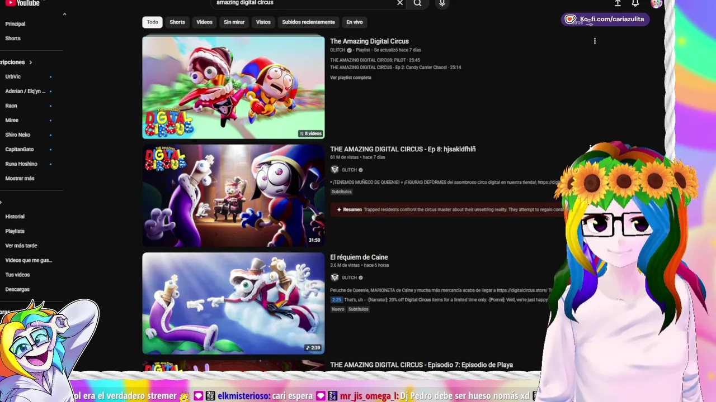This screenshot has height=402, width=716.
Task: Open three-dot menu for playlist result
Action: 595,41
